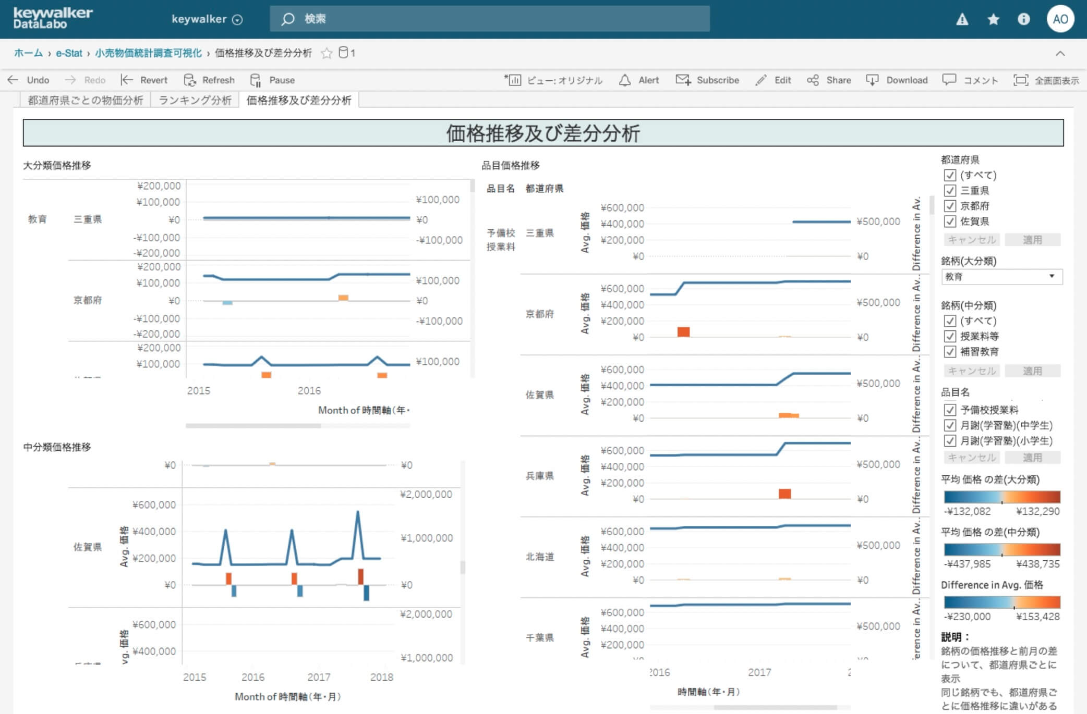
Task: Click the Pause data updates icon
Action: coord(256,80)
